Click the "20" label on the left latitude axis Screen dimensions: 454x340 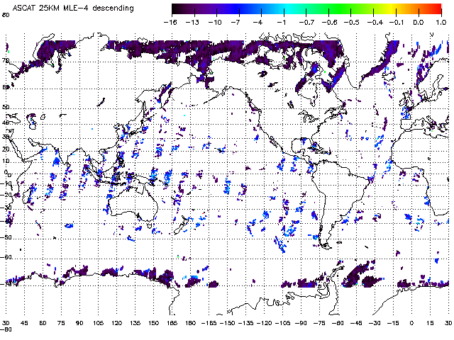(6, 149)
